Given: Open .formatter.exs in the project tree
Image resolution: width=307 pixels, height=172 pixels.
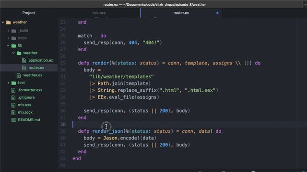Looking at the screenshot, I should [x=30, y=90].
